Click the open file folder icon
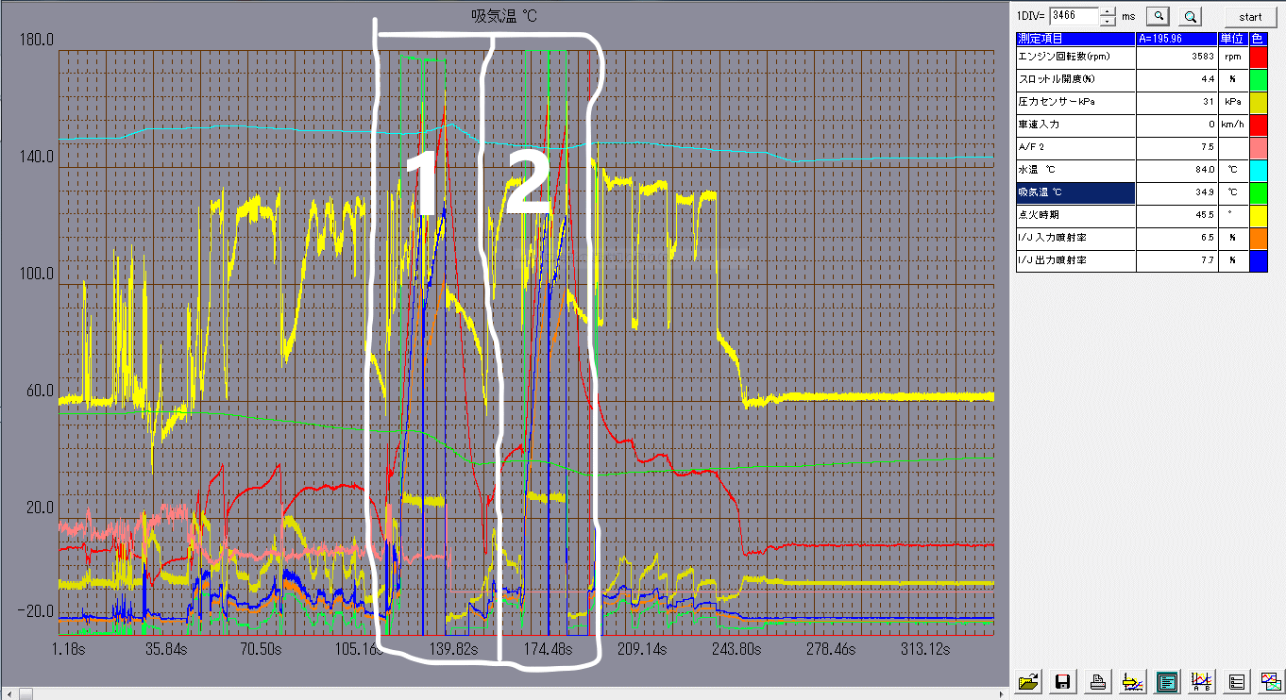 click(x=1029, y=681)
